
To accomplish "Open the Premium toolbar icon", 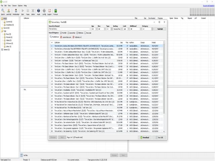I will (x=55, y=12).
